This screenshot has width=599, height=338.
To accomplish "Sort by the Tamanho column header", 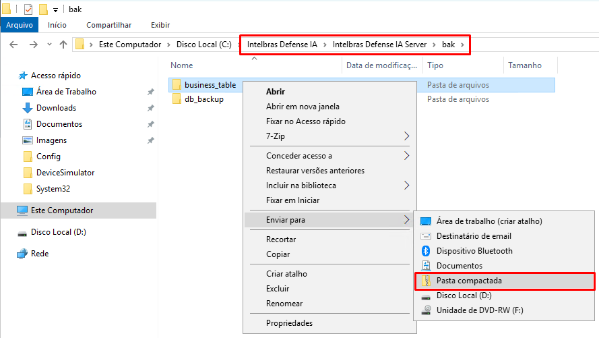I will click(x=524, y=65).
